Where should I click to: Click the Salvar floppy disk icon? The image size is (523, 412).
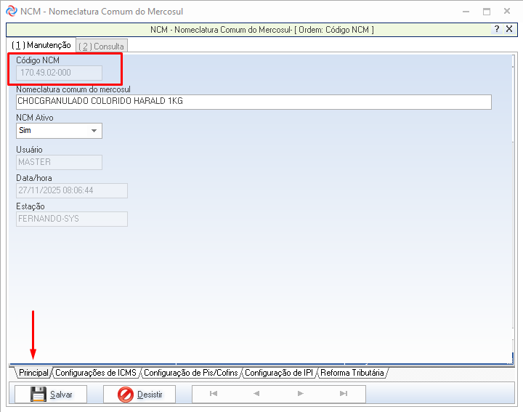point(38,395)
